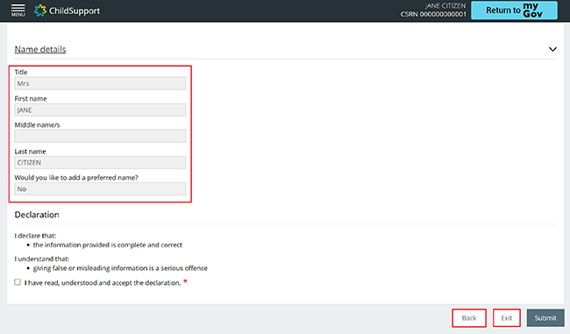Viewport: 570px width, 334px height.
Task: Open the hamburger MENU icon
Action: coord(18,11)
